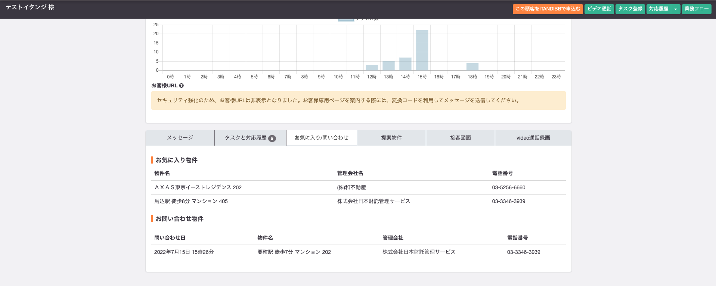716x286 pixels.
Task: Click the help icon next to お客様URL
Action: [x=182, y=86]
